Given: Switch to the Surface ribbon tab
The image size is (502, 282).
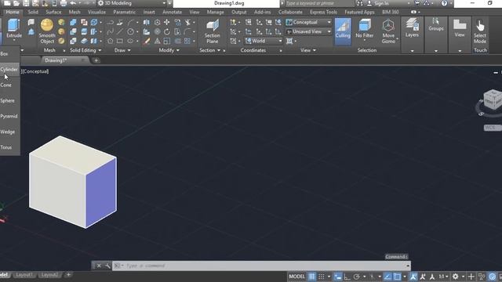Looking at the screenshot, I should (x=53, y=12).
